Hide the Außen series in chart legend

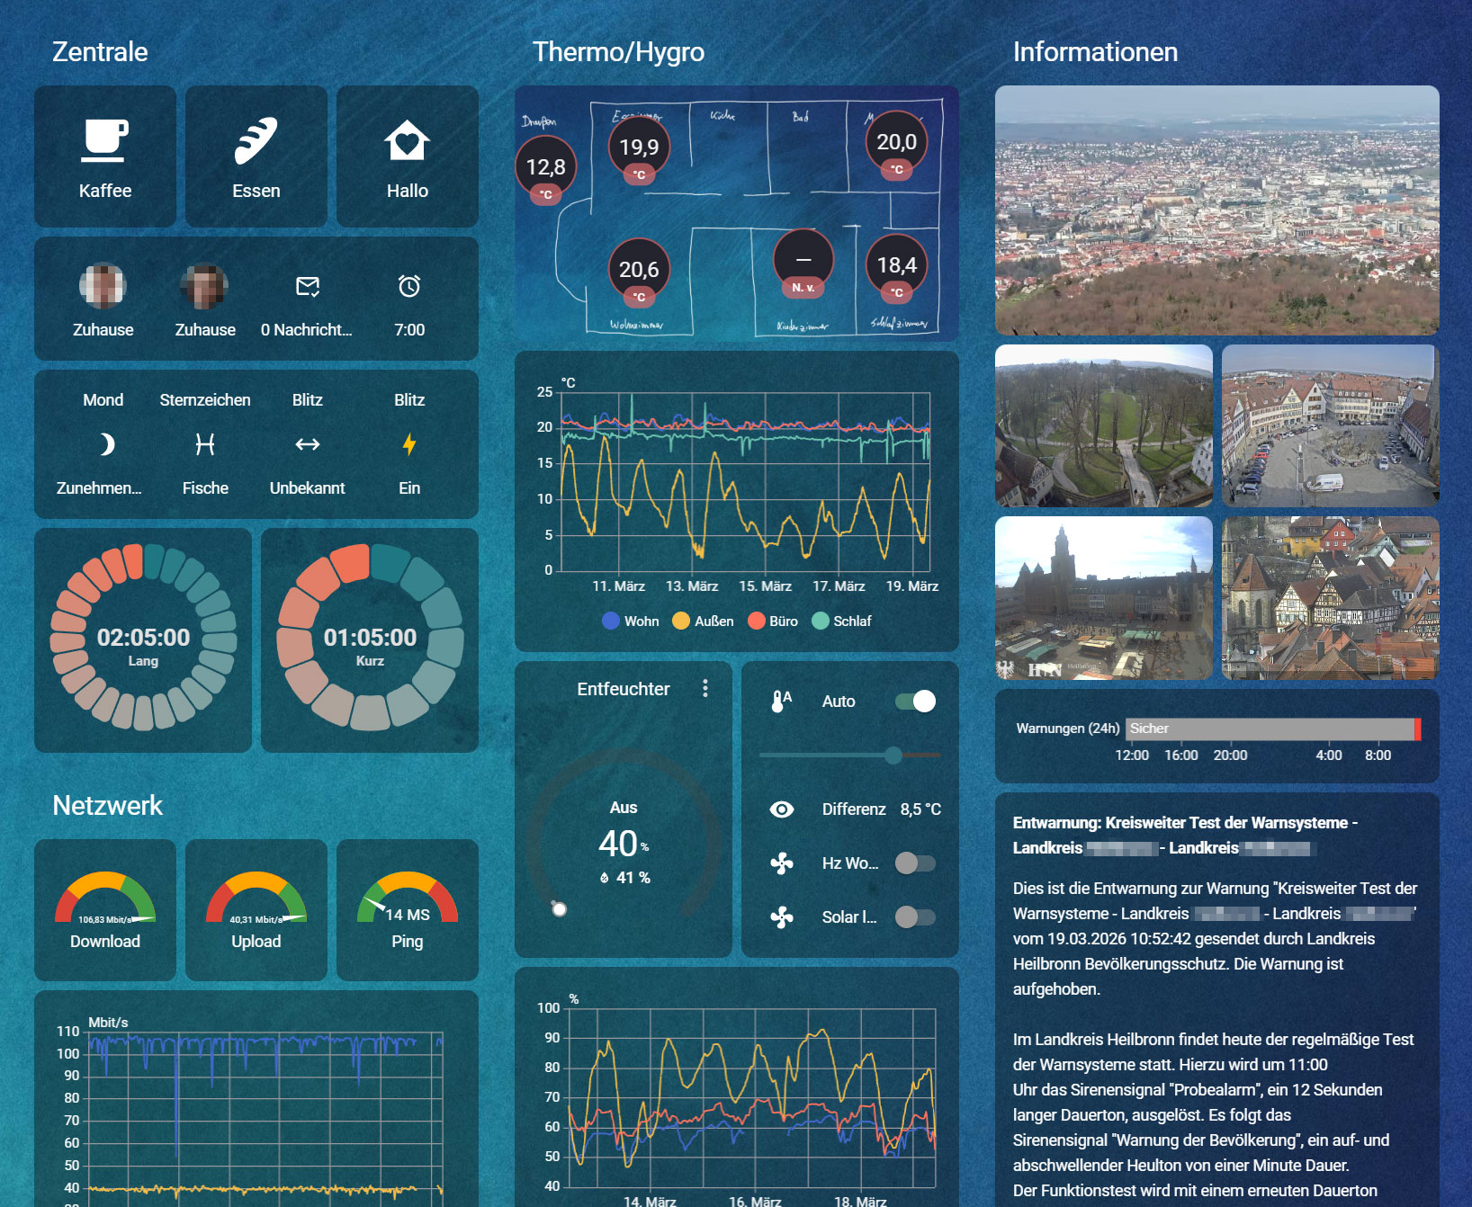pyautogui.click(x=703, y=621)
